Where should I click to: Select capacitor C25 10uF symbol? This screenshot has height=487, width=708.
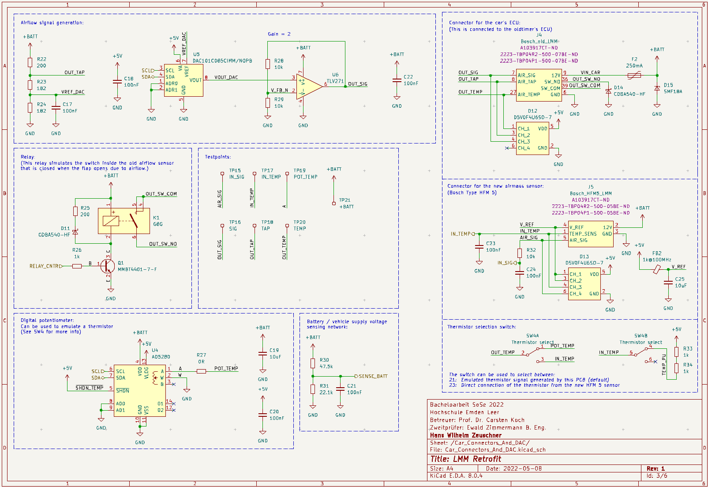[x=668, y=282]
